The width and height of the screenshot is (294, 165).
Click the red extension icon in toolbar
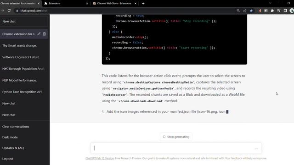(x=260, y=11)
